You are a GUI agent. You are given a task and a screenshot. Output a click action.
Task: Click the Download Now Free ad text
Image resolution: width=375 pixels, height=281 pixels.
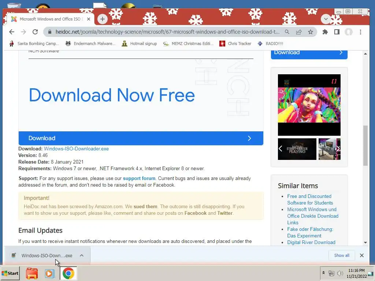tap(112, 95)
